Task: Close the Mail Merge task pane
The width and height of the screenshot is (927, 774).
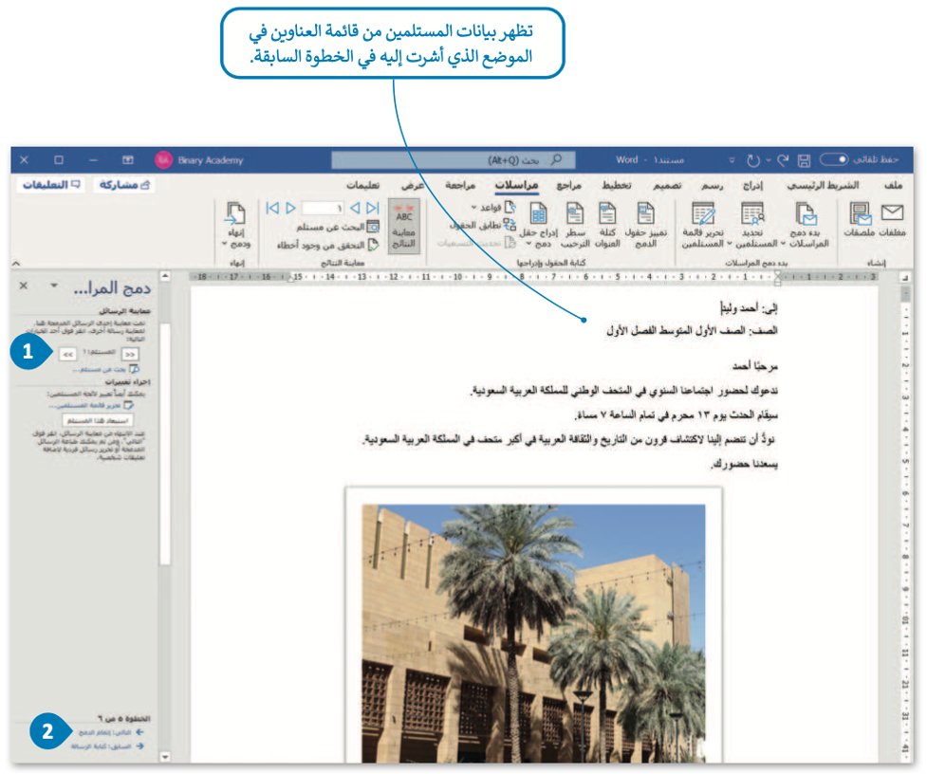Action: pos(23,286)
